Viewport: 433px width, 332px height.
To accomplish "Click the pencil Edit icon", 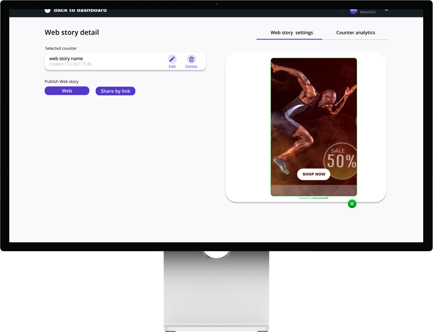I will point(172,59).
